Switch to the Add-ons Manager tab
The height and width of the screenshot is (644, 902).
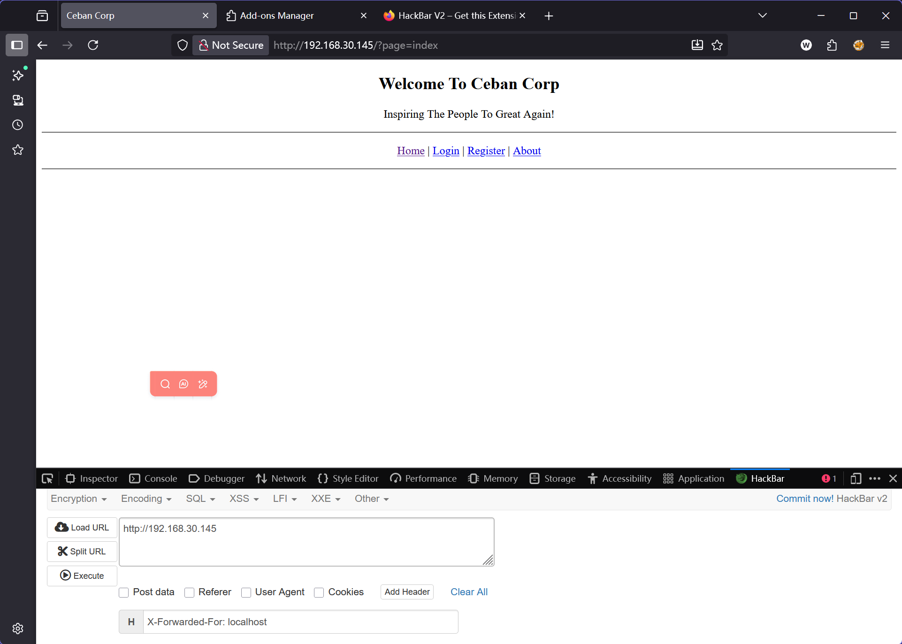[277, 15]
